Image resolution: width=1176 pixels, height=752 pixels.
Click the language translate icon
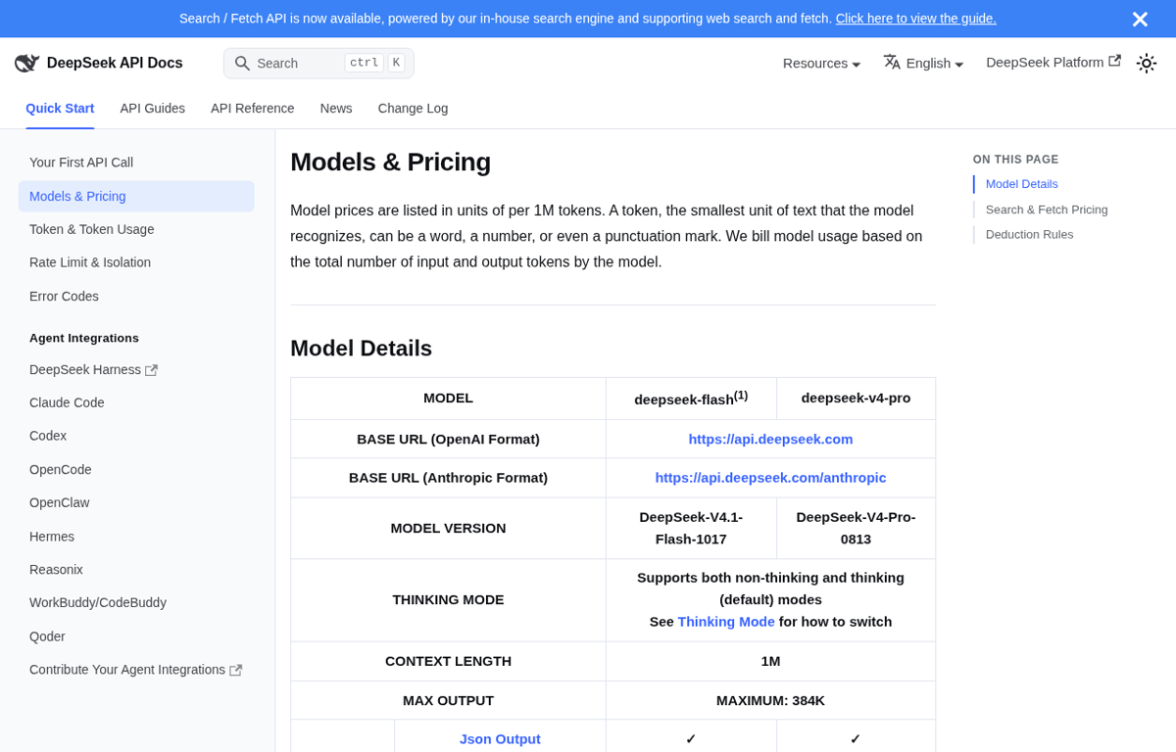[x=892, y=62]
